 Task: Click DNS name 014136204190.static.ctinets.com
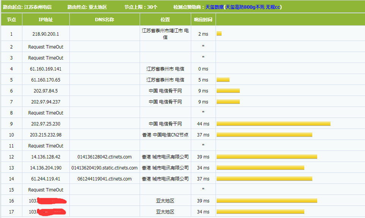pos(104,168)
